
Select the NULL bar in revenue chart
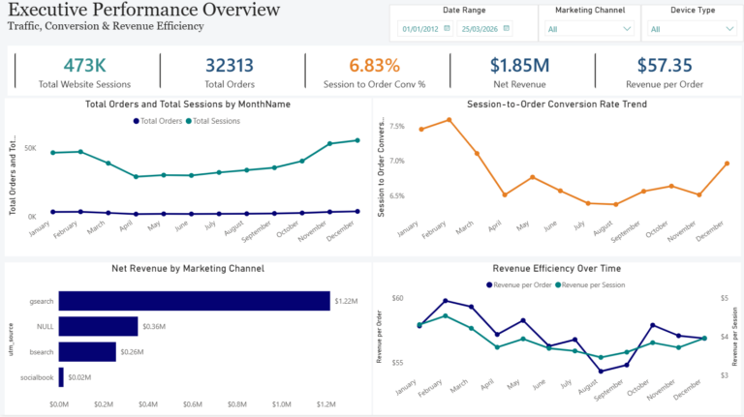tap(98, 326)
